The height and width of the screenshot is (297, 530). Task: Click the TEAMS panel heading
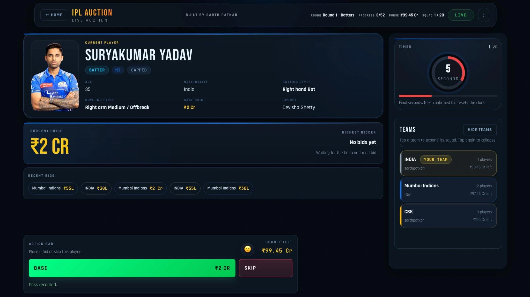407,129
